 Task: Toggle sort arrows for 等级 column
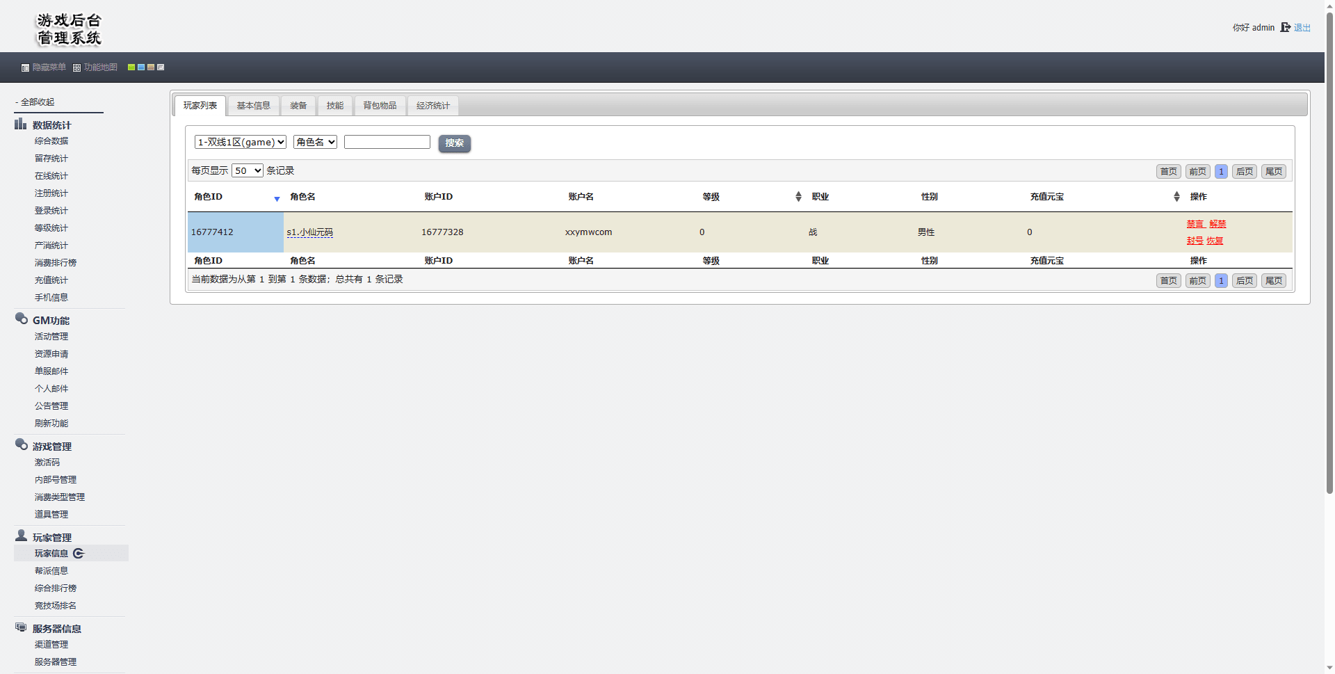coord(798,197)
